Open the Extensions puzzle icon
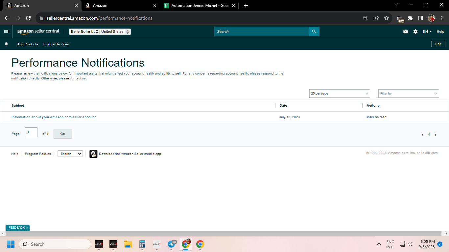The height and width of the screenshot is (252, 449). 410,18
